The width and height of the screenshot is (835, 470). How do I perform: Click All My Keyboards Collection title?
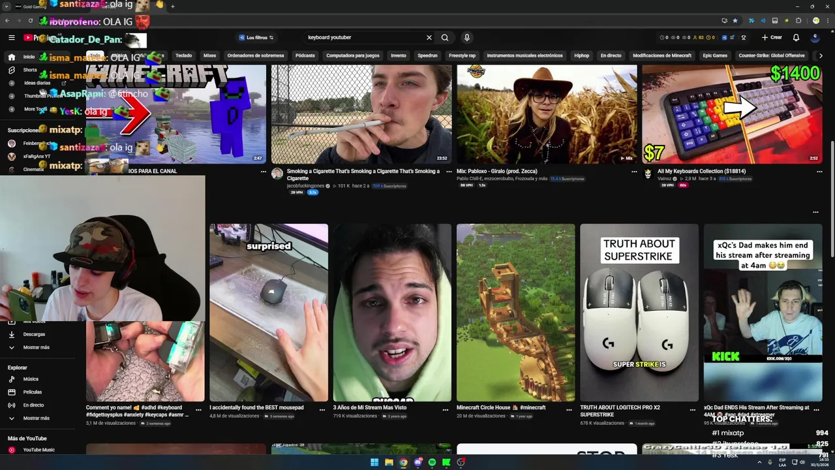coord(701,171)
